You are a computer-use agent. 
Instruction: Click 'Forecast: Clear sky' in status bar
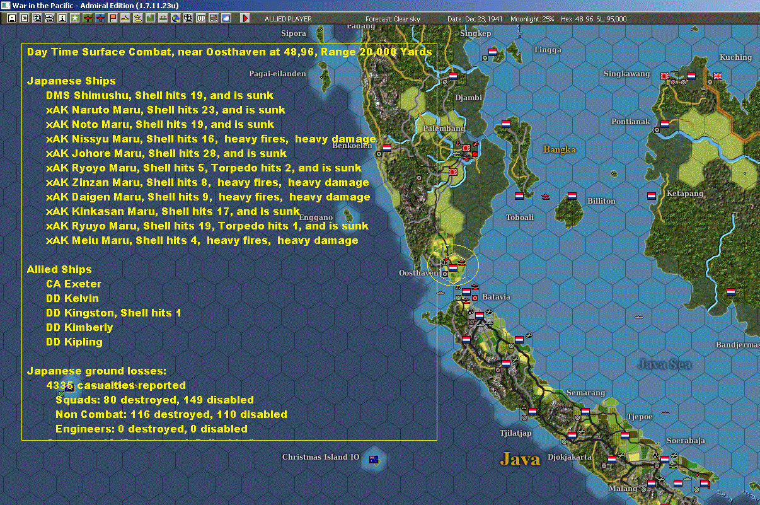click(x=393, y=19)
